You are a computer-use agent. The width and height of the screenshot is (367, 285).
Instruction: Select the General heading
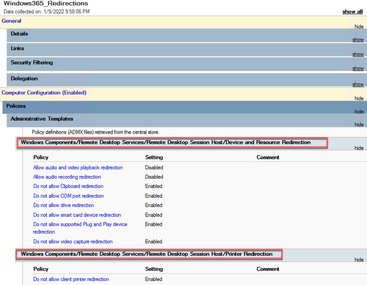(x=11, y=21)
